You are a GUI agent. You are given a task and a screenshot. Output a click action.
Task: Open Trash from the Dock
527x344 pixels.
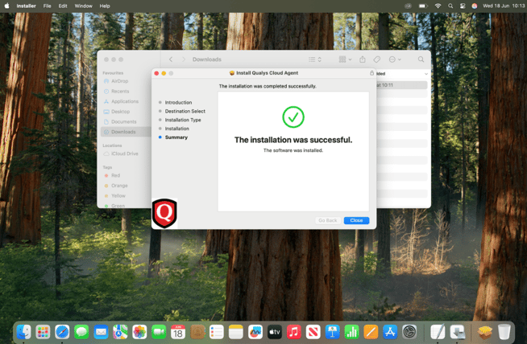[504, 332]
